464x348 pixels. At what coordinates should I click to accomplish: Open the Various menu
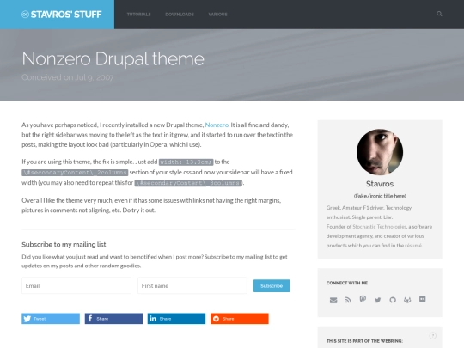pyautogui.click(x=217, y=15)
